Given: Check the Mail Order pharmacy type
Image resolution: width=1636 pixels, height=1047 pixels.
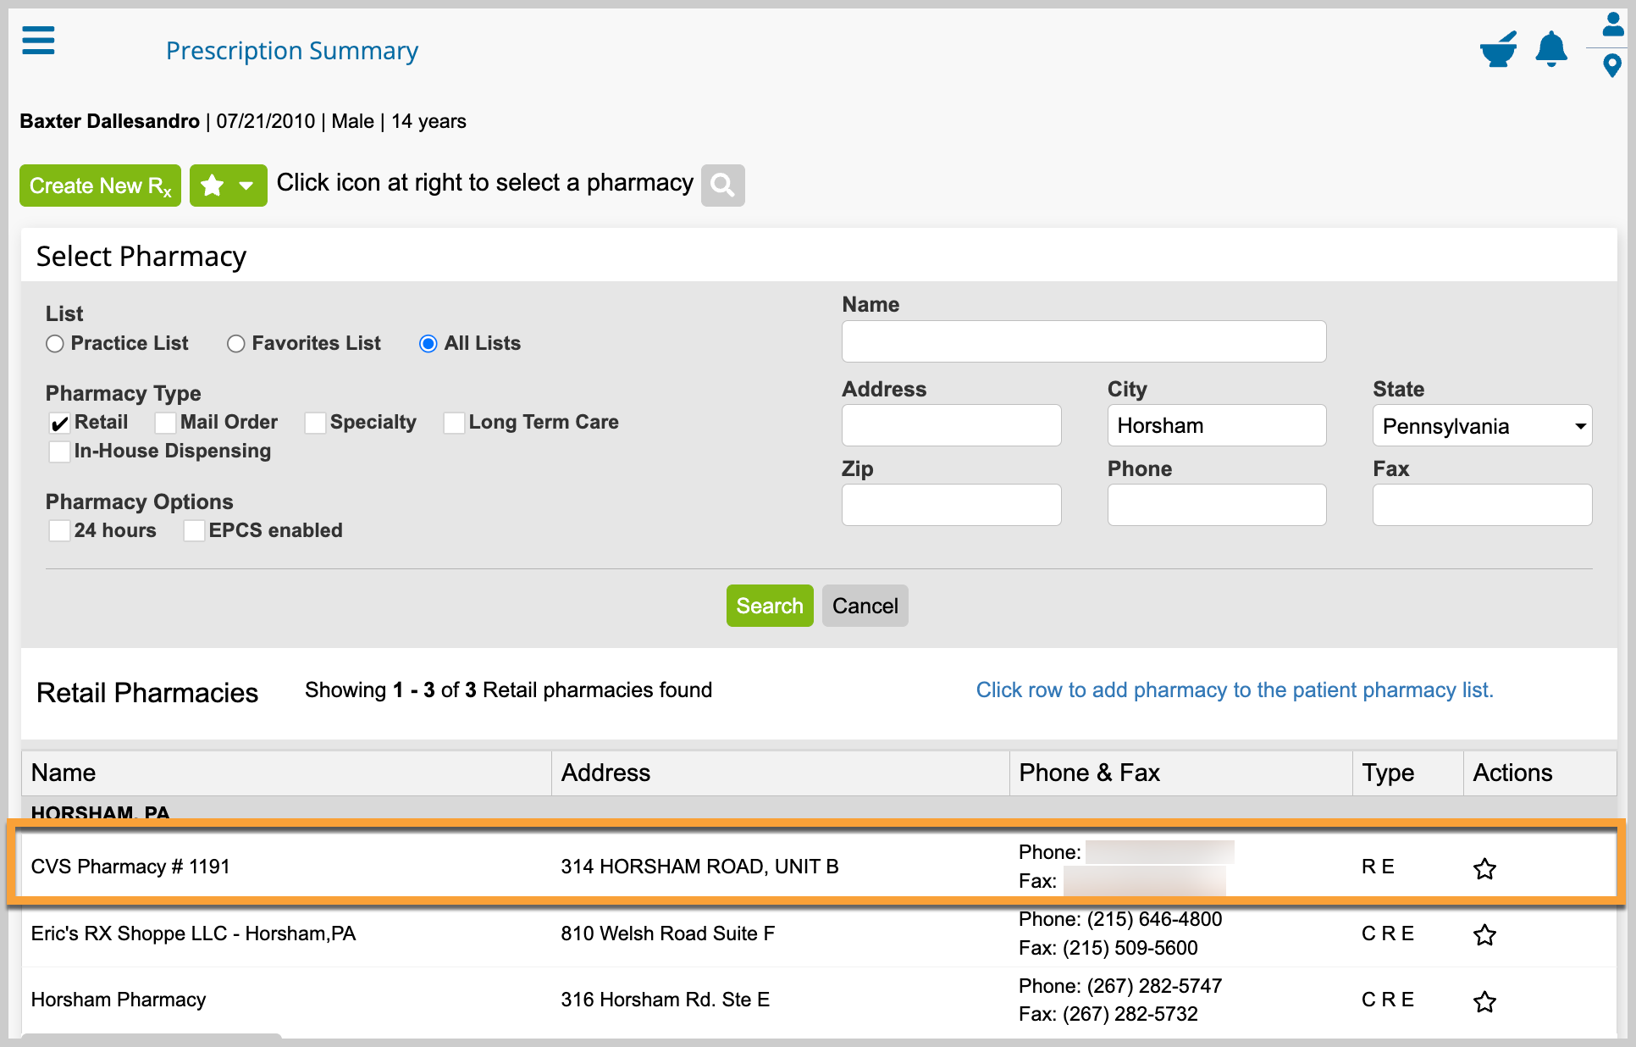Looking at the screenshot, I should [x=165, y=423].
